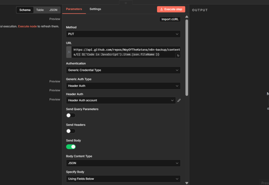Open the Specify Body dropdown

pos(123,179)
